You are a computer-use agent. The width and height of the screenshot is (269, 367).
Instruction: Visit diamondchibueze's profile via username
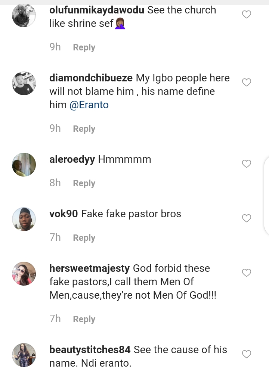[91, 78]
